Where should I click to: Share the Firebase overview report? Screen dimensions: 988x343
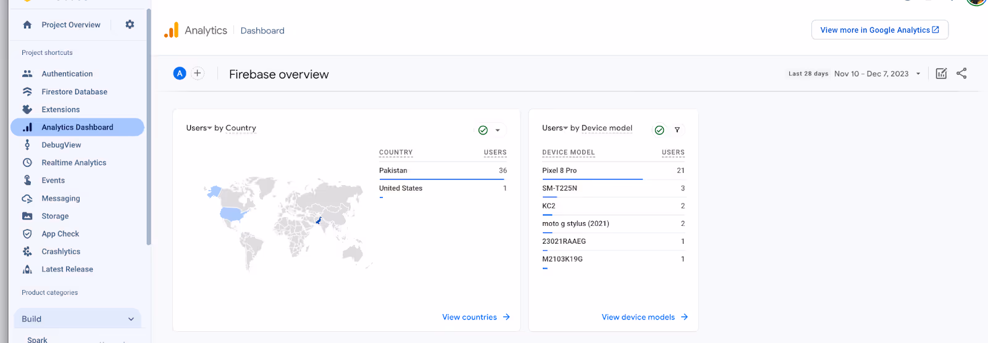pos(961,73)
